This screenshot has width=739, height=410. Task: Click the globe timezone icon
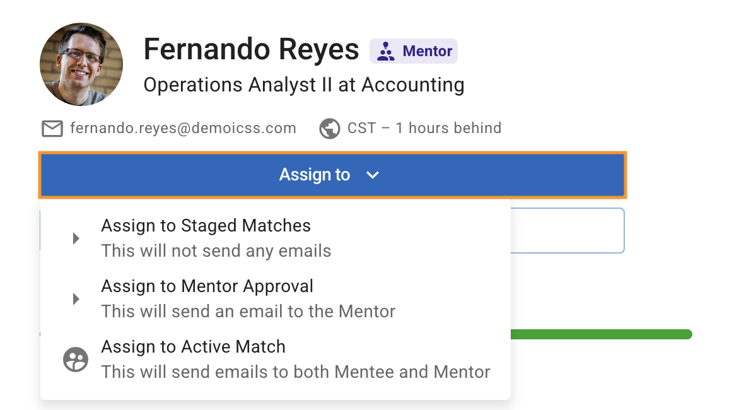(329, 128)
